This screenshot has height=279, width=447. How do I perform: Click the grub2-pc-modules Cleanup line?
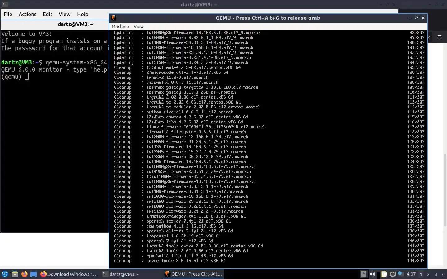point(269,107)
